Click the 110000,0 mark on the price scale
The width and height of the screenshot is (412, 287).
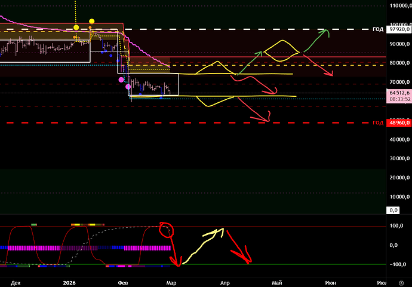pos(398,5)
